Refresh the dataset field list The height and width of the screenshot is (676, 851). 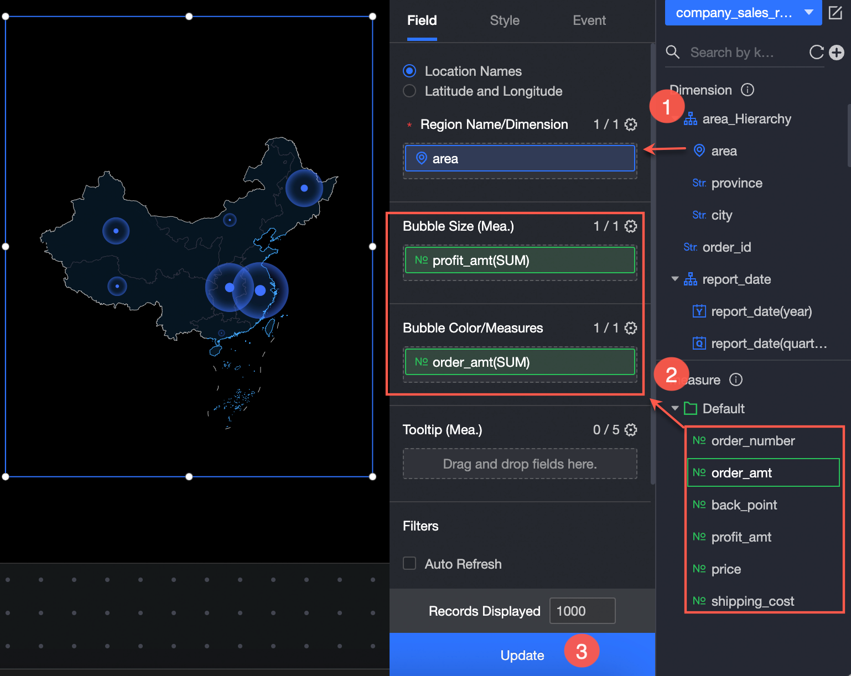(817, 52)
